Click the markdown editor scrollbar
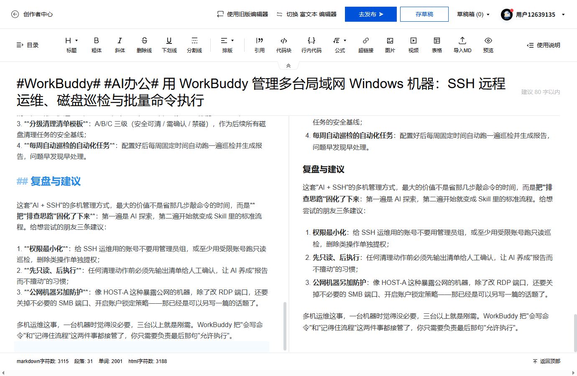This screenshot has height=376, width=577. (285, 326)
